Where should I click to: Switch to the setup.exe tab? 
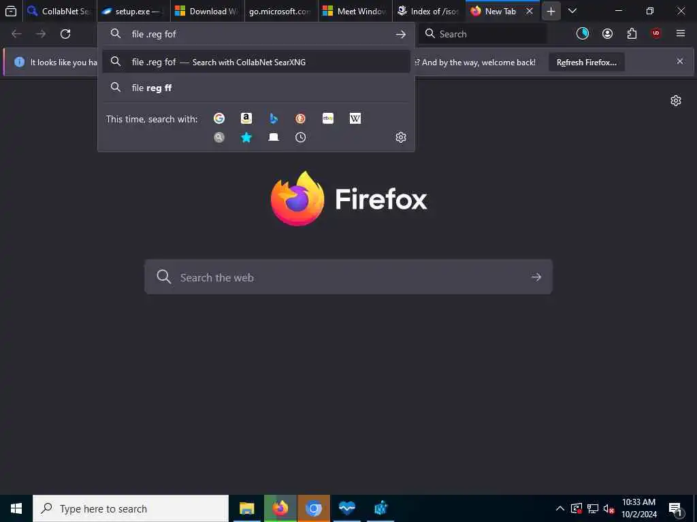click(133, 12)
